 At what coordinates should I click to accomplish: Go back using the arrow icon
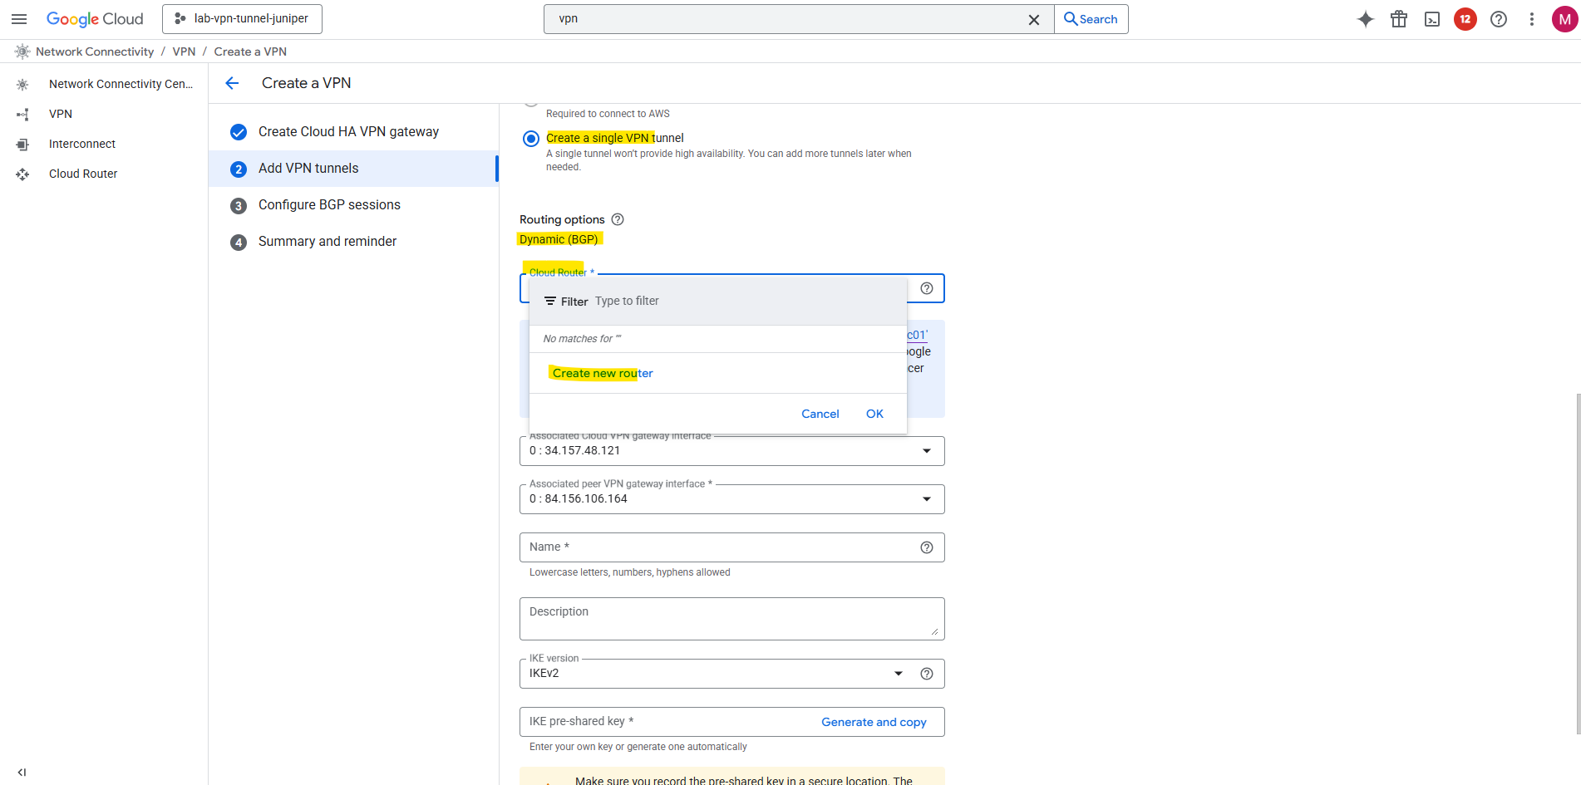click(232, 83)
